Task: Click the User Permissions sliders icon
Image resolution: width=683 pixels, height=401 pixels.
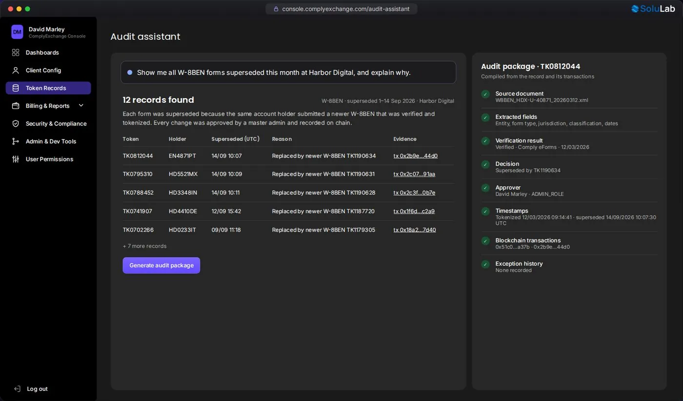Action: (16, 159)
